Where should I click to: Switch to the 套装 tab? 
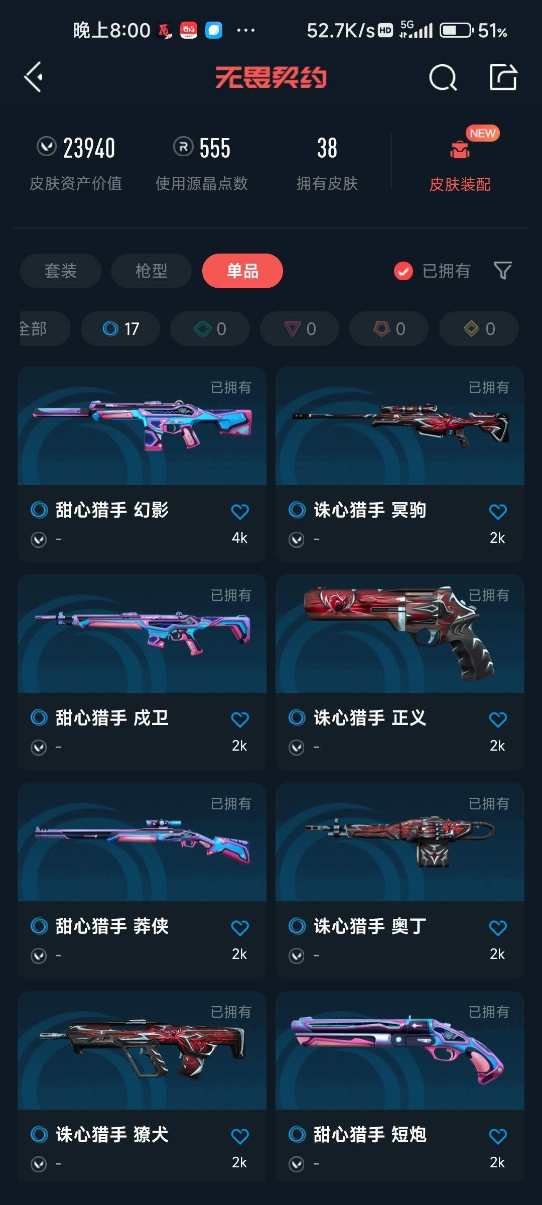(x=61, y=271)
